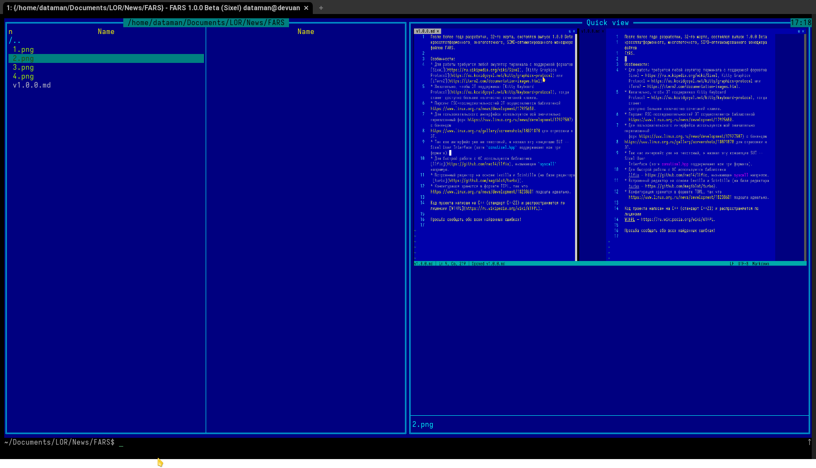The height and width of the screenshot is (468, 816).
Task: Select the file 3.png
Action: click(x=23, y=68)
